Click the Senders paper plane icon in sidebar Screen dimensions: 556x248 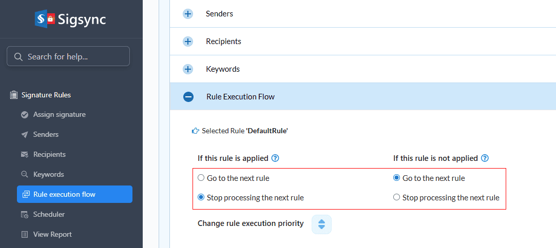click(x=24, y=134)
